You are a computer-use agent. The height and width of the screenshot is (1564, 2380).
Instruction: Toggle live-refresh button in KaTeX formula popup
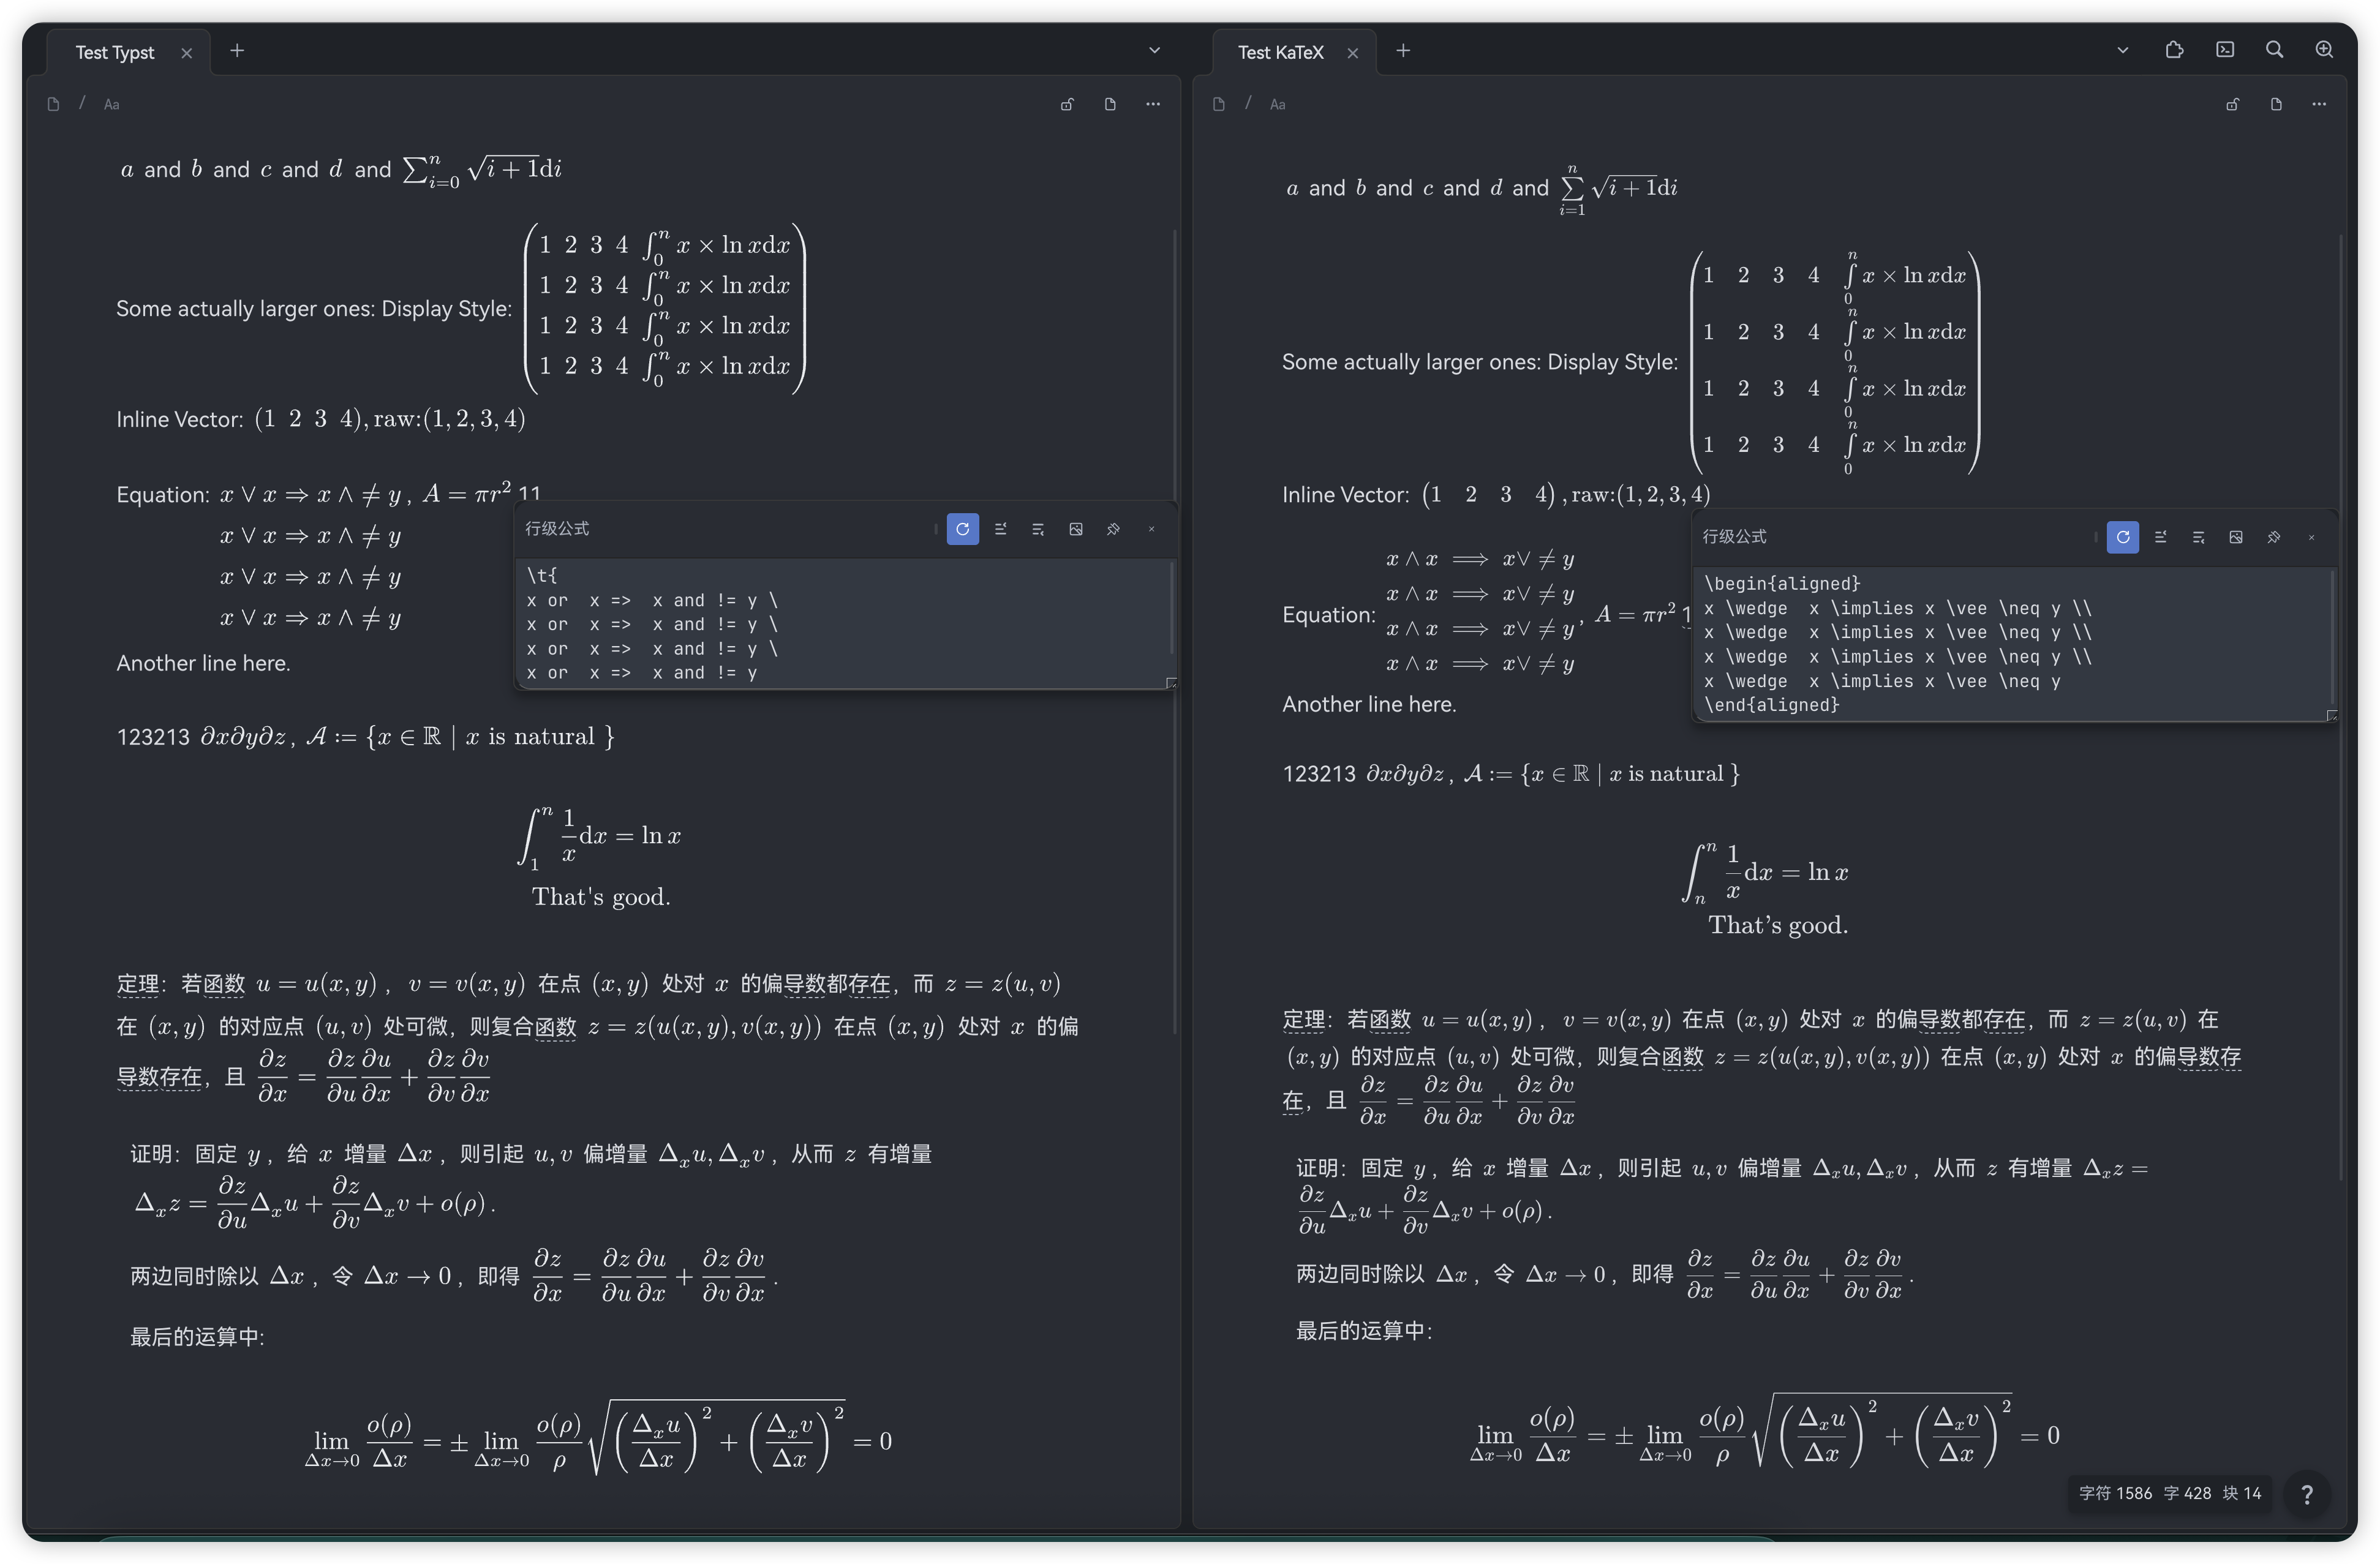(2122, 537)
